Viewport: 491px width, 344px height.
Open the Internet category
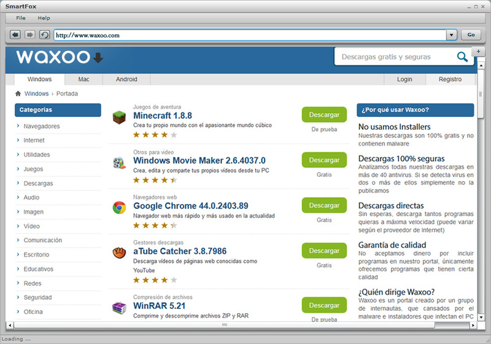point(34,140)
